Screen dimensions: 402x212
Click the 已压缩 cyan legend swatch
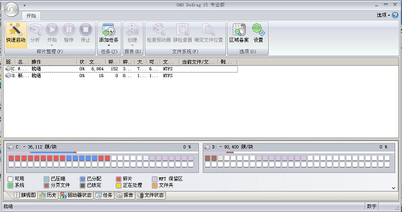46,179
